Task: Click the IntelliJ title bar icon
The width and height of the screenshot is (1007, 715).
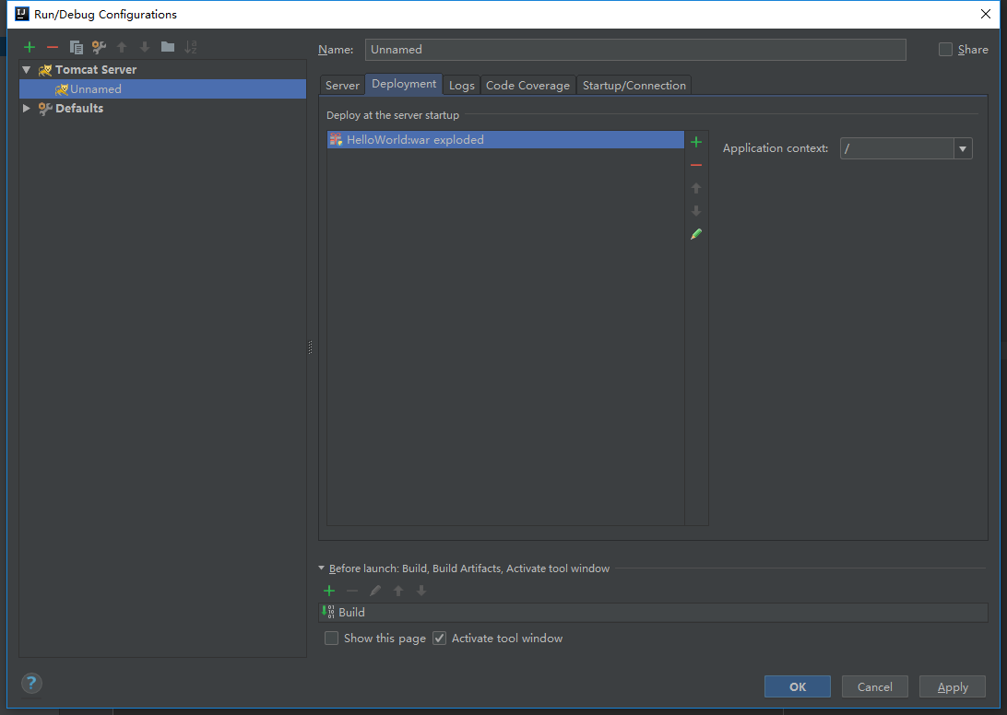Action: pos(22,14)
